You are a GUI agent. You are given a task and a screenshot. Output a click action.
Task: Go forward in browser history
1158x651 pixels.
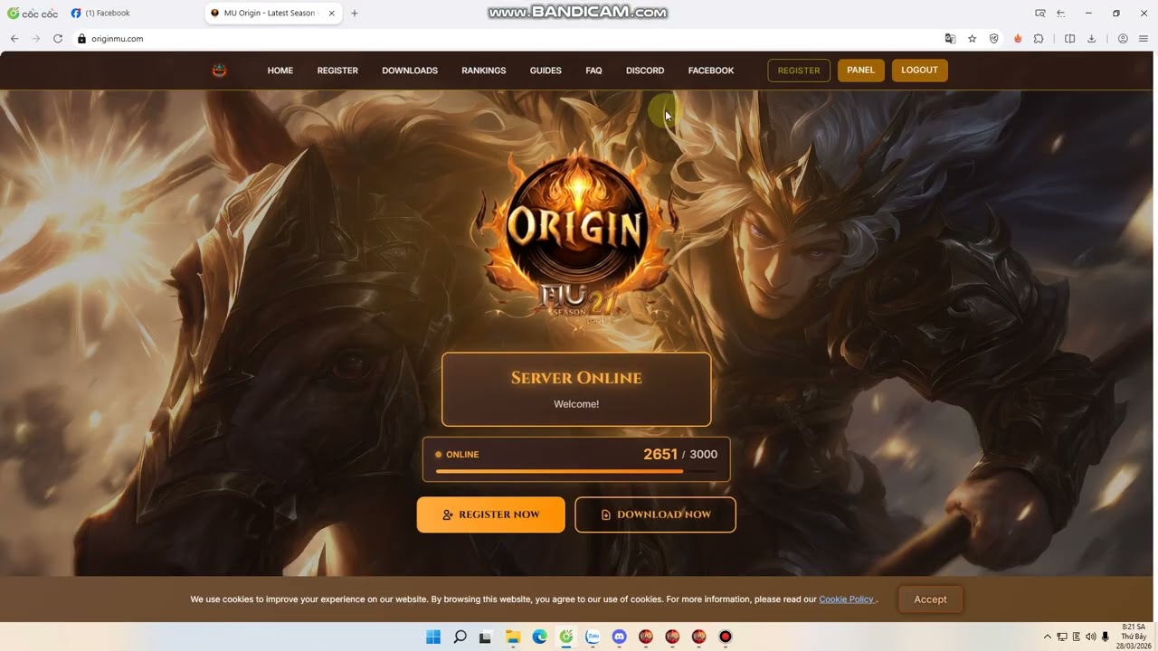[36, 39]
